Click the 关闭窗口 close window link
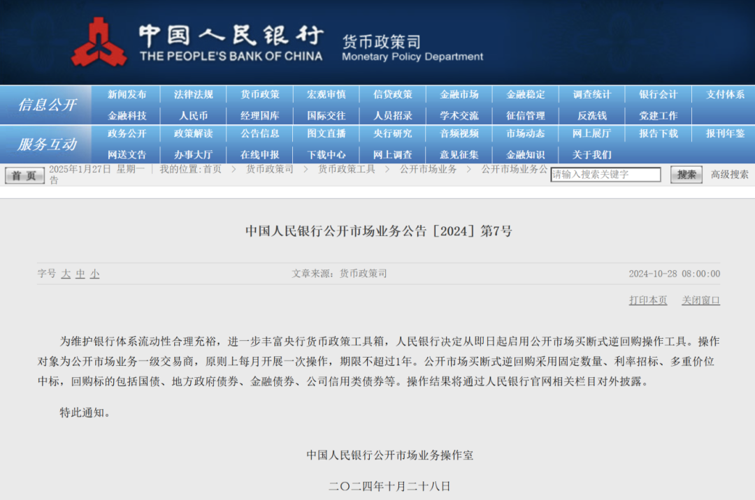The width and height of the screenshot is (755, 500). point(700,300)
